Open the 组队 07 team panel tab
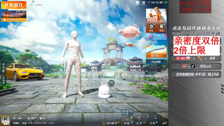This screenshot has height=126, width=224. coord(4,67)
